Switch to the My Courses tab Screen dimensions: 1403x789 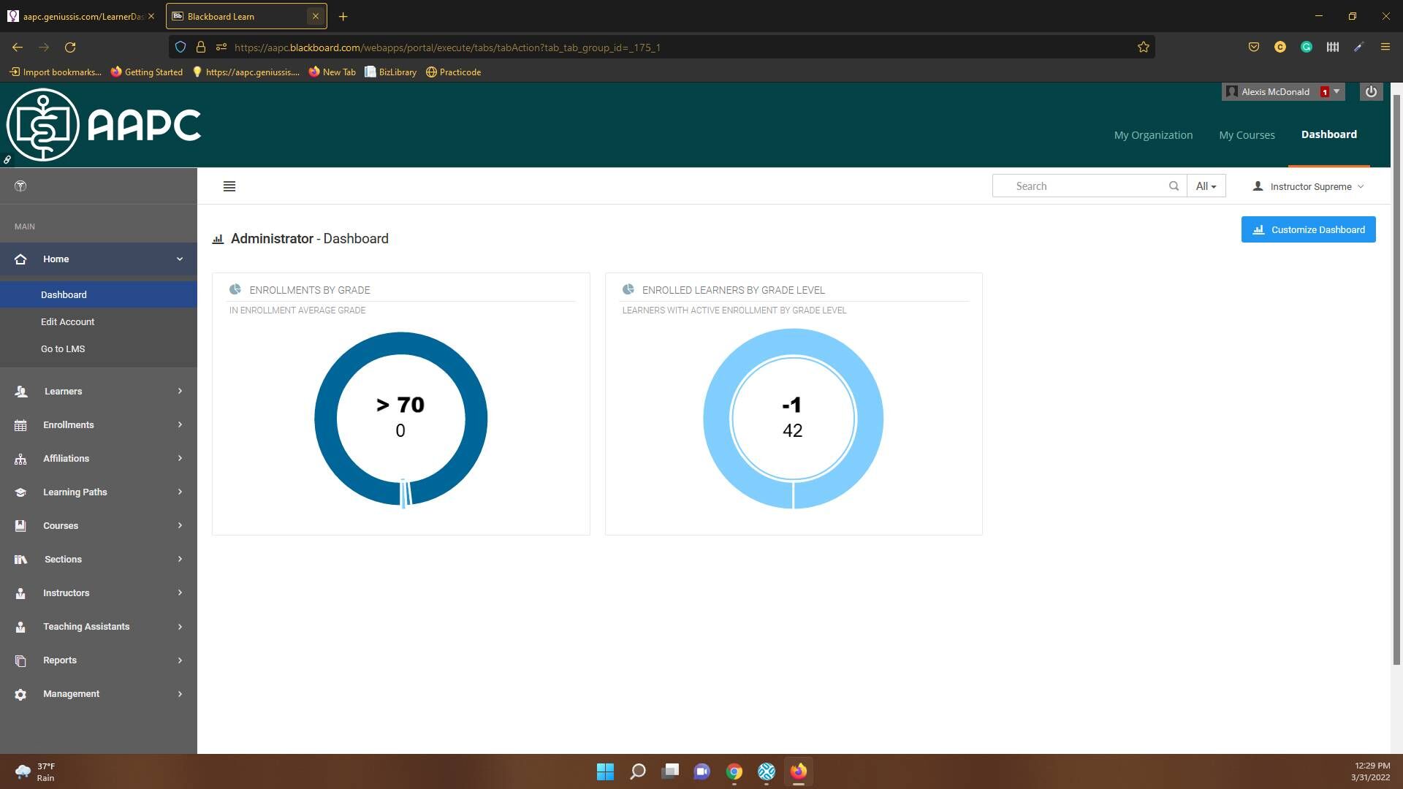pyautogui.click(x=1247, y=135)
